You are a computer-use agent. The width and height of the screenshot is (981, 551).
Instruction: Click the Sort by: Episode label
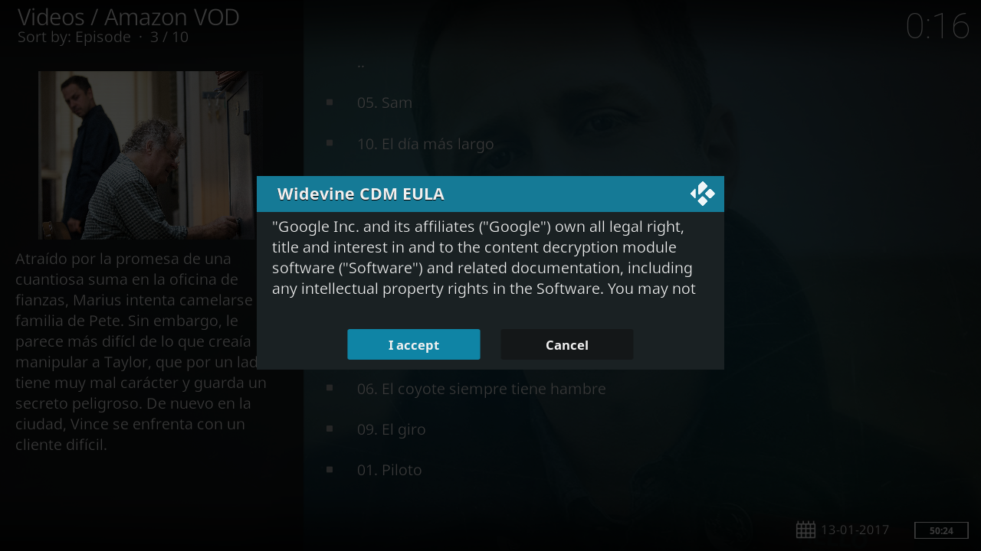pos(74,37)
